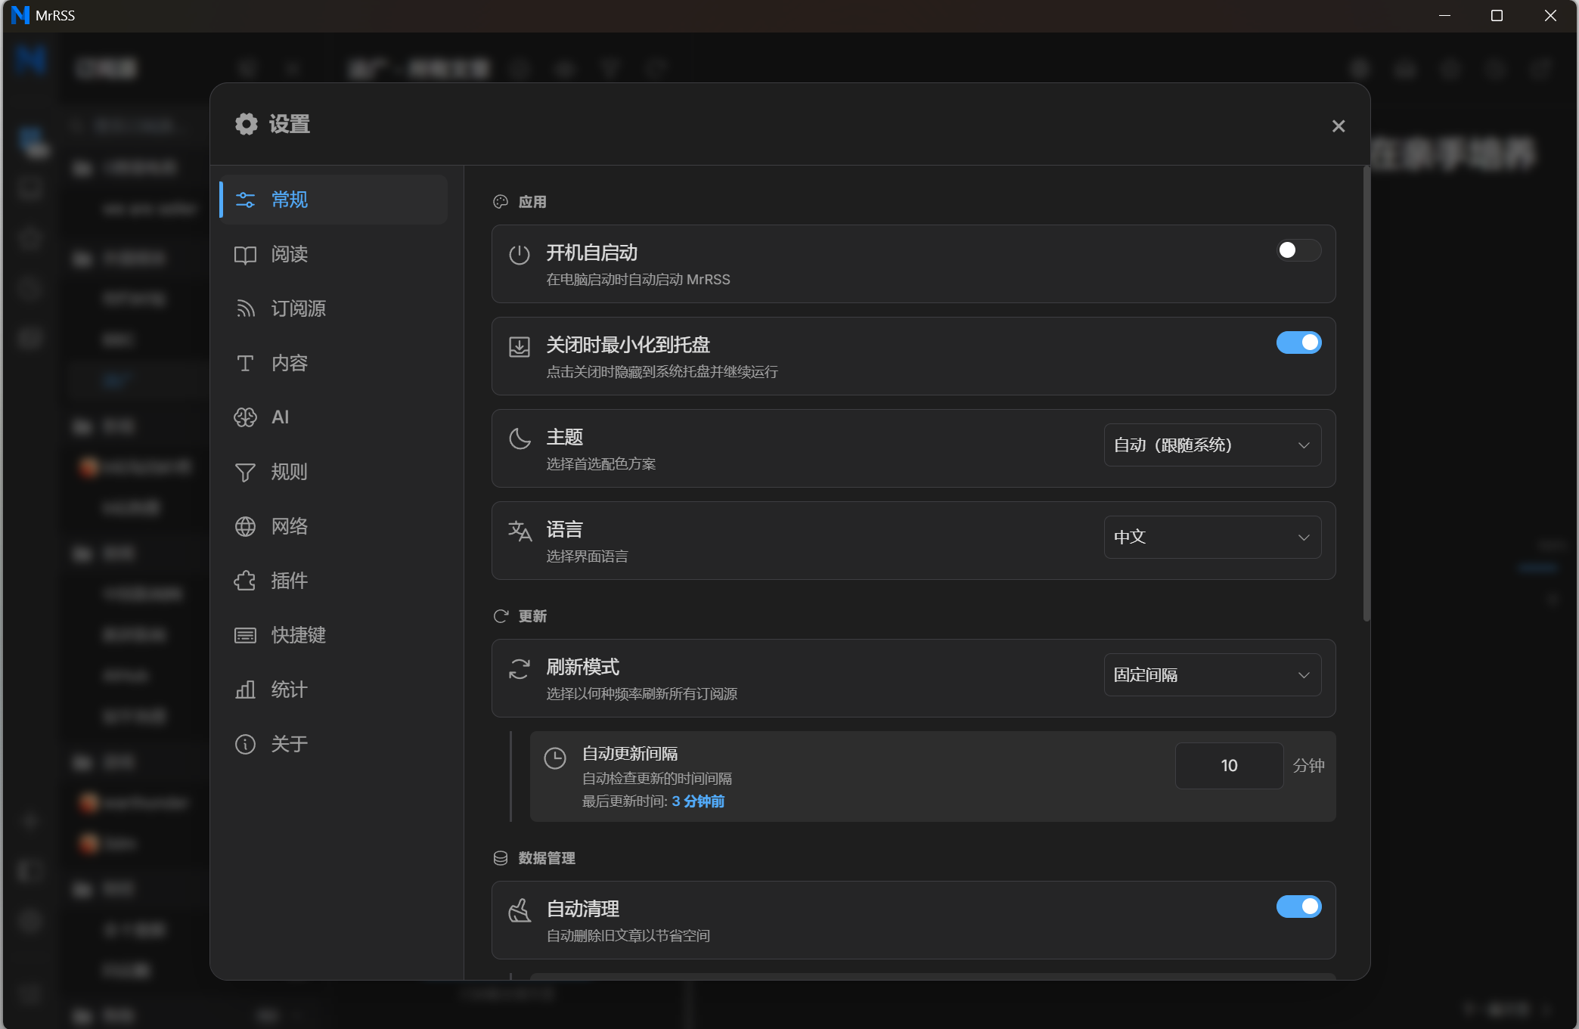Select the 常规 settings tab
The height and width of the screenshot is (1029, 1579).
[x=333, y=200]
